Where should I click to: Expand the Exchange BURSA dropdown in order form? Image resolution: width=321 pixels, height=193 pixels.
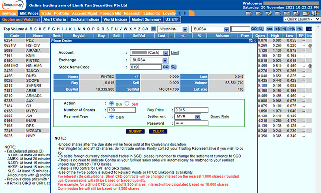pos(150,60)
